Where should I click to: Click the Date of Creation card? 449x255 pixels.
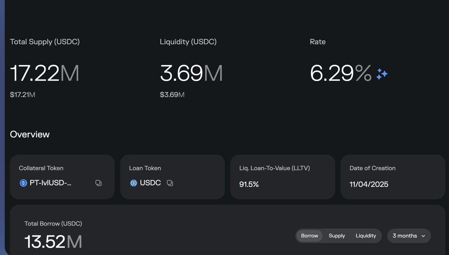[393, 177]
